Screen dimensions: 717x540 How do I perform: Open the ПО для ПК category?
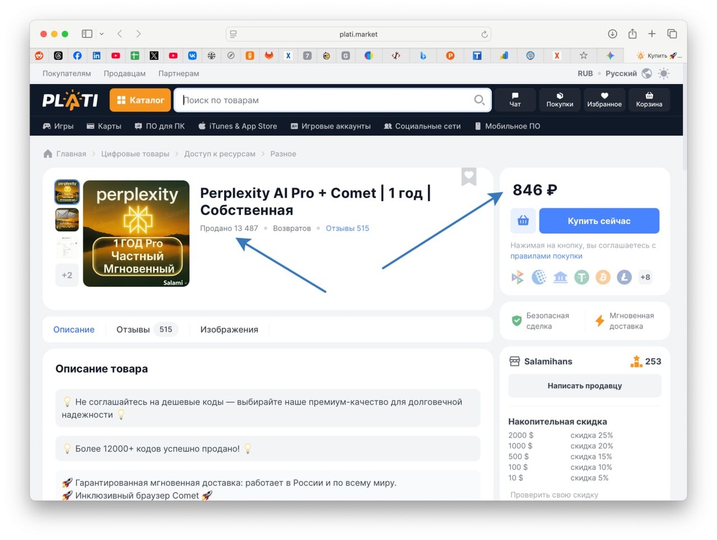160,126
